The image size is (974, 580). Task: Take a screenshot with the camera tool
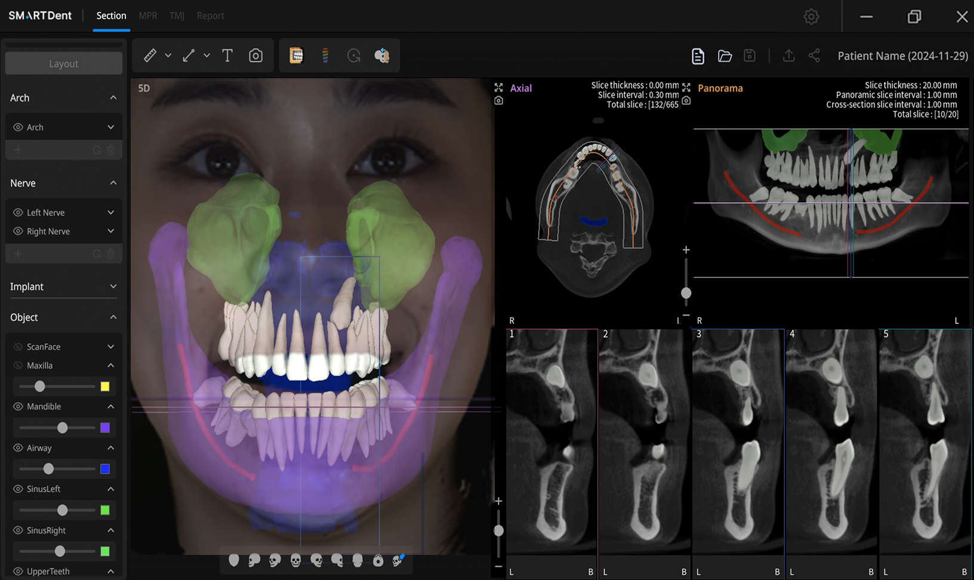pos(255,55)
